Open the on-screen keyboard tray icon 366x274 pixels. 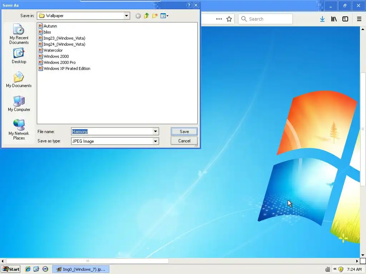point(328,269)
